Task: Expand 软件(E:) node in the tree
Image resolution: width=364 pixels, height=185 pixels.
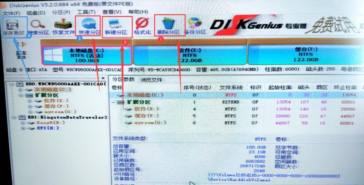Action: (x=30, y=101)
